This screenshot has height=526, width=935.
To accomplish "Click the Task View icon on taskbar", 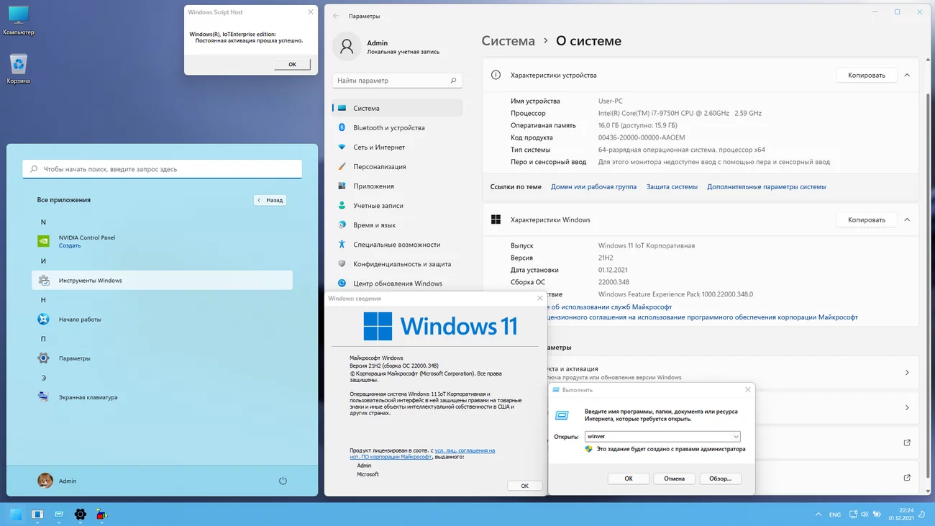I will tap(37, 514).
